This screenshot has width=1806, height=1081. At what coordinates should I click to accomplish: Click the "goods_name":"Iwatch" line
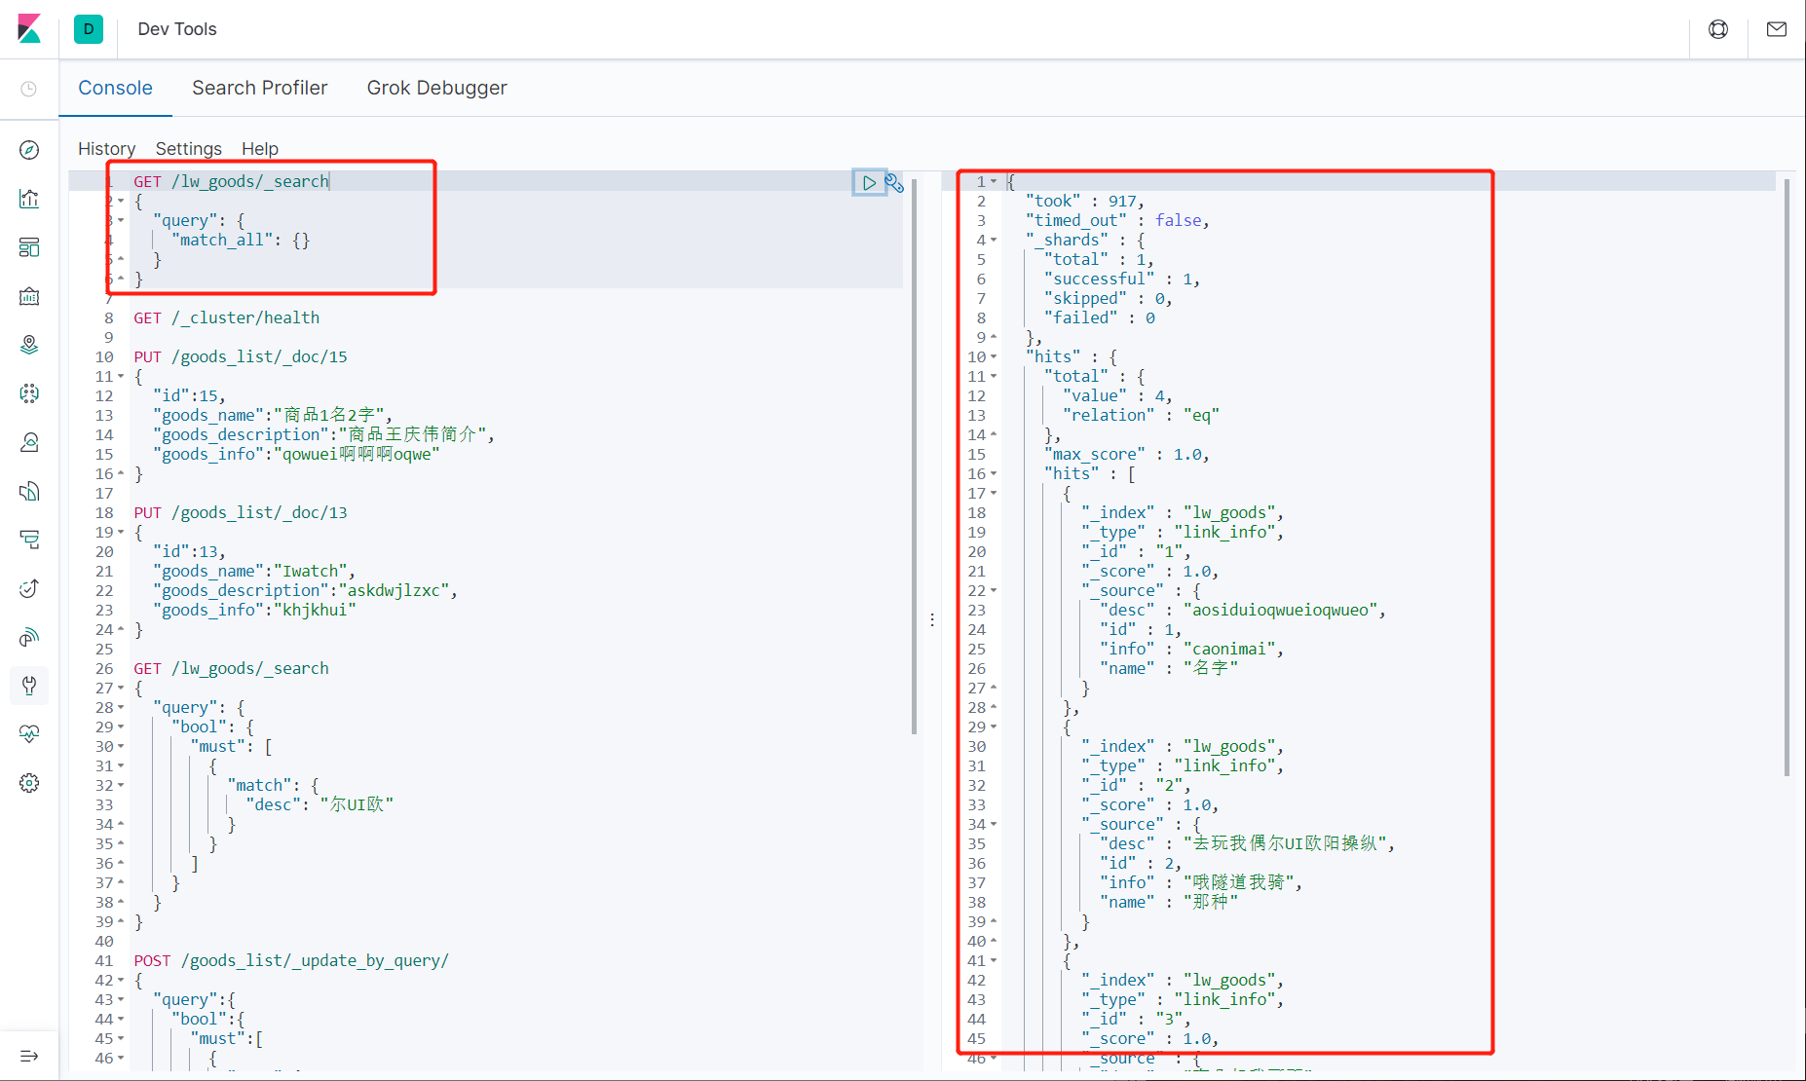pos(254,571)
